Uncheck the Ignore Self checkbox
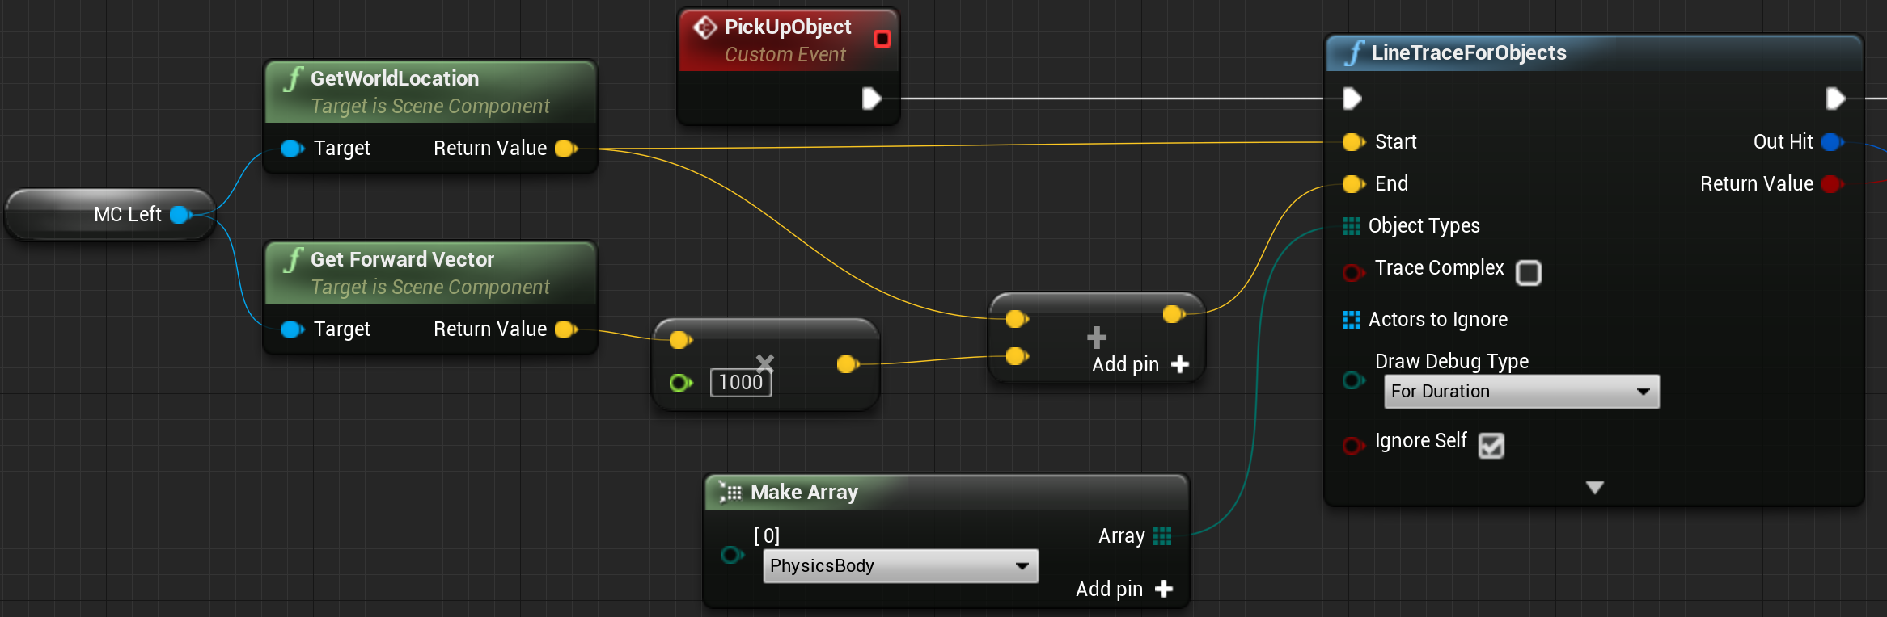1887x617 pixels. 1491,445
